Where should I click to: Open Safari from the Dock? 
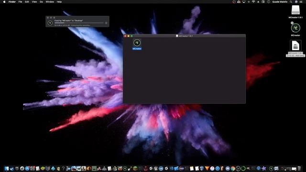218,169
